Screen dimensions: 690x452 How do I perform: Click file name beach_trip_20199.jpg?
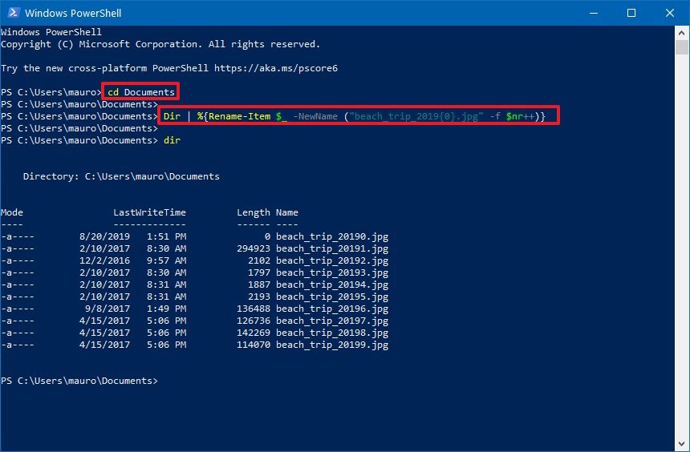coord(332,345)
